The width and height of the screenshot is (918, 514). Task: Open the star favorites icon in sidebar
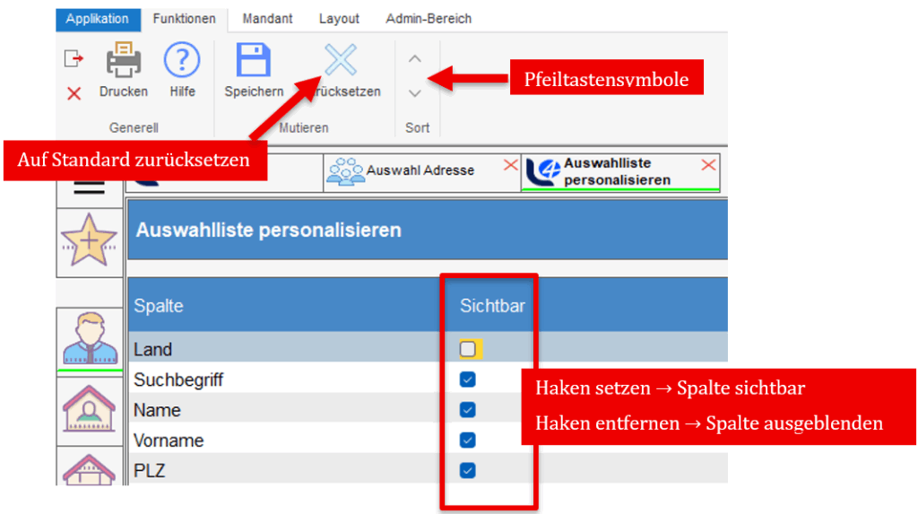coord(89,242)
